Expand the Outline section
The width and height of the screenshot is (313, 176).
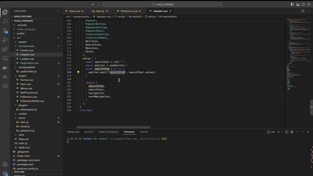pyautogui.click(x=19, y=172)
